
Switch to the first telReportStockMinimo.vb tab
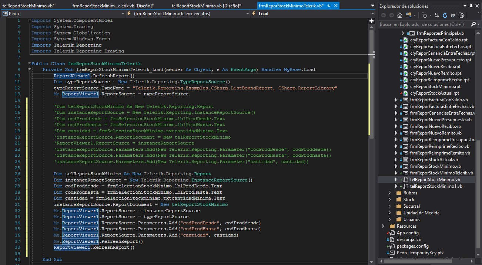(28, 6)
